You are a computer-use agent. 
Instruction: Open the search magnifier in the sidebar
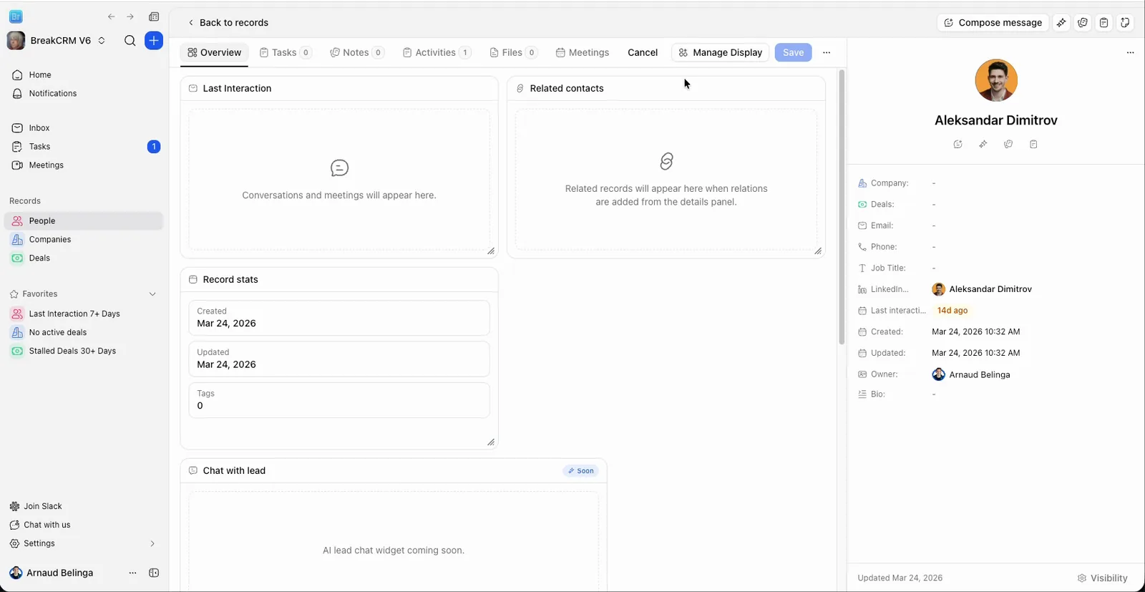click(x=130, y=41)
